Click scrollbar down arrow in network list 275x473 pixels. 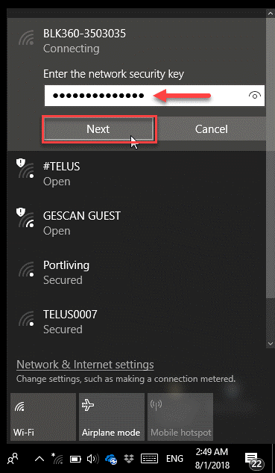click(x=270, y=344)
